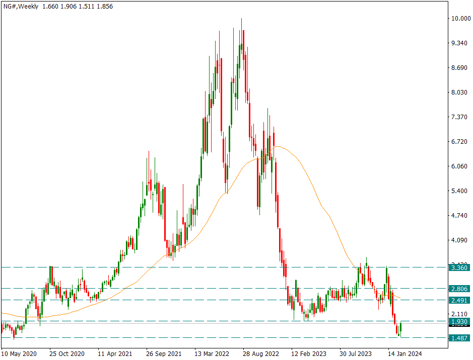Screen dimensions: 473x360
Task: Click the 6.060 price axis label
Action: pyautogui.click(x=459, y=166)
